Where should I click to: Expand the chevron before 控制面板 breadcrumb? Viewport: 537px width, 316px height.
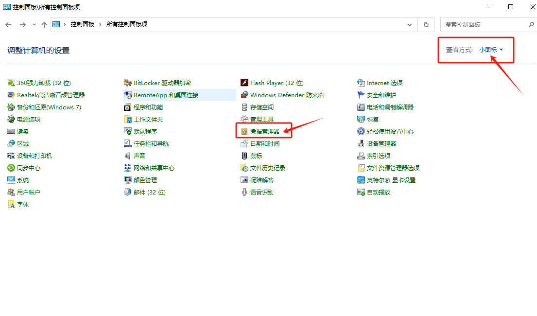point(65,25)
